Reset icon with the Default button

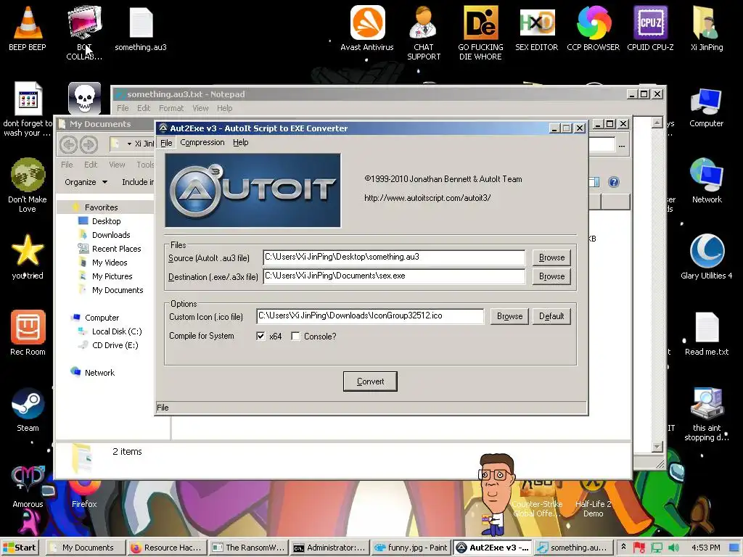pyautogui.click(x=551, y=316)
